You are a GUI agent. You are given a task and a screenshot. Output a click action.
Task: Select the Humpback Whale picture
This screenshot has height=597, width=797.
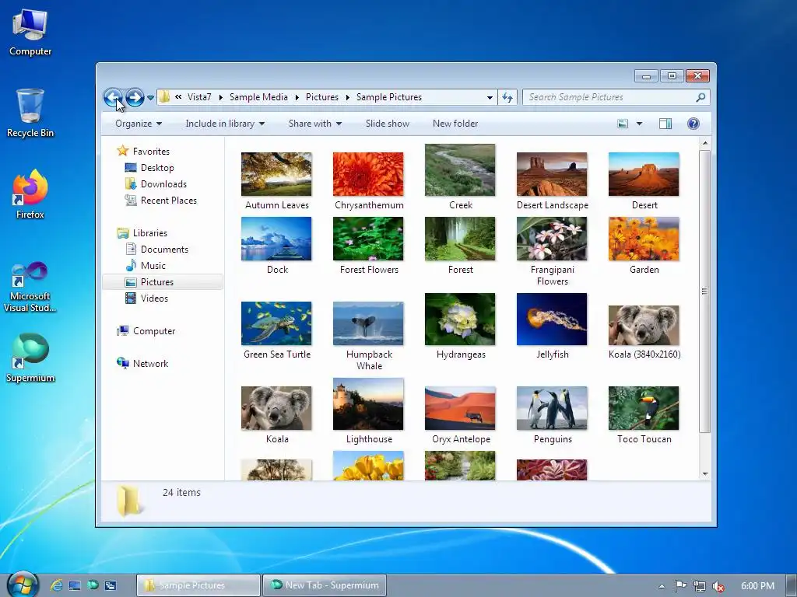pyautogui.click(x=368, y=336)
